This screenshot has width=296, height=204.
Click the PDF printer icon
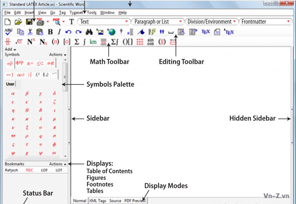click(x=40, y=22)
